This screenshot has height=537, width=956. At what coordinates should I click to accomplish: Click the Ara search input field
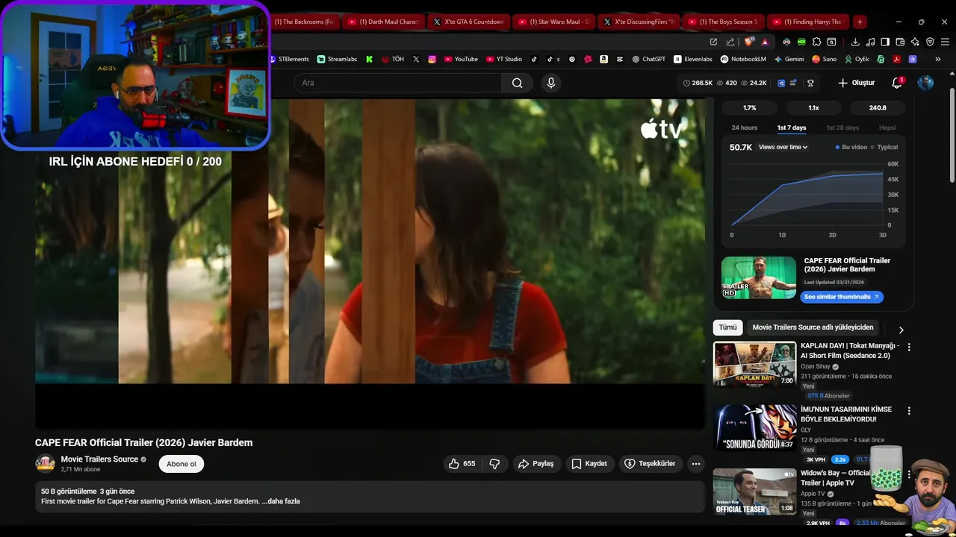point(397,83)
